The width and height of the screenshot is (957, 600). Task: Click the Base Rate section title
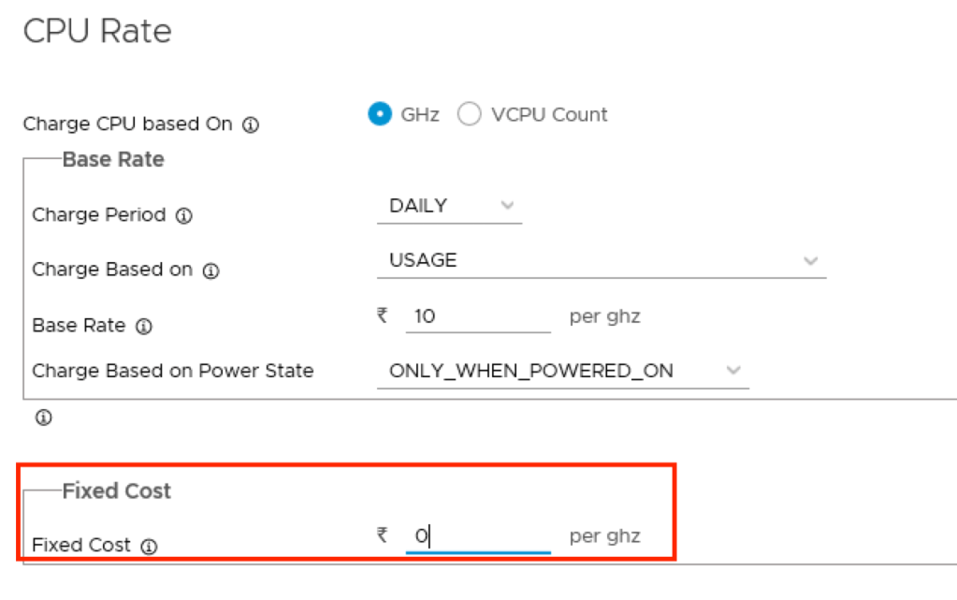pos(113,160)
